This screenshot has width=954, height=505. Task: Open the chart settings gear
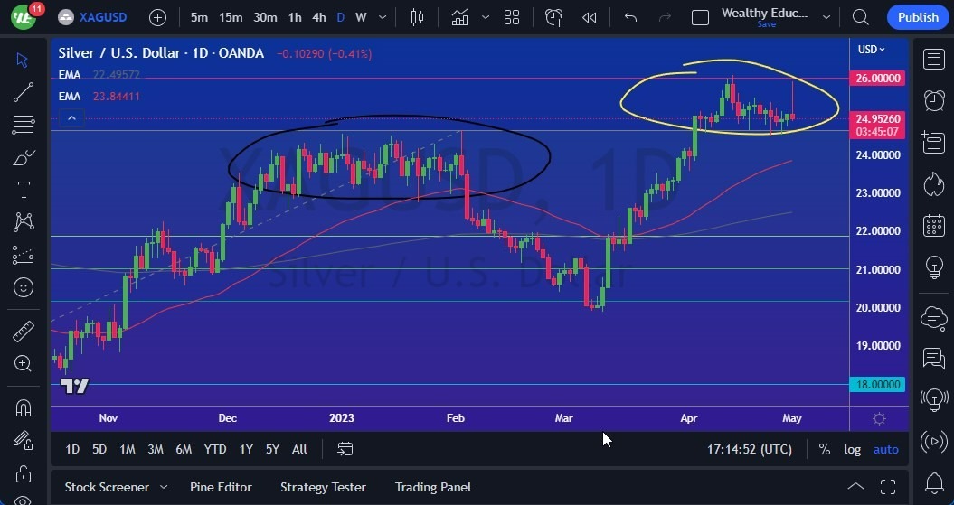point(879,418)
